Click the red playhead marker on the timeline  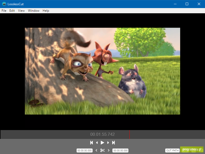[x=130, y=134]
